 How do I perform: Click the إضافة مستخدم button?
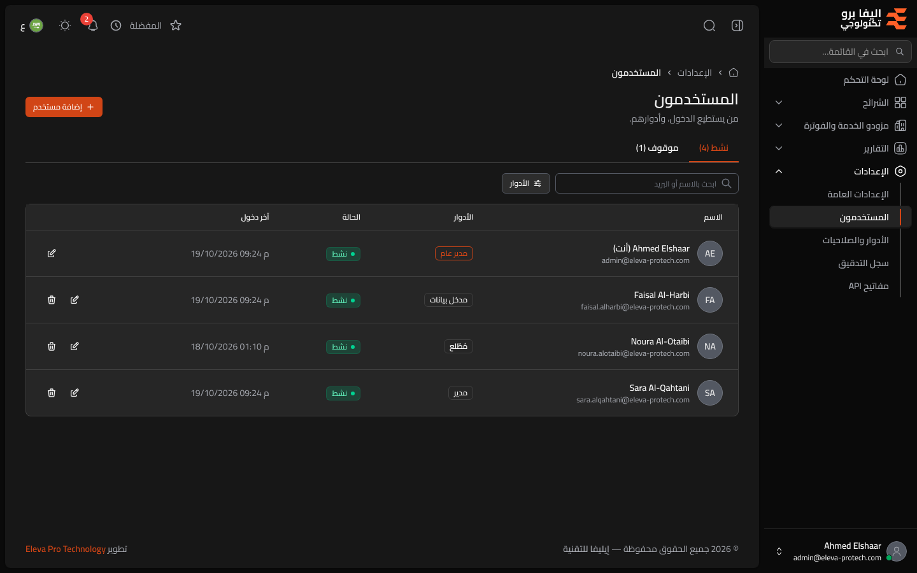[64, 107]
